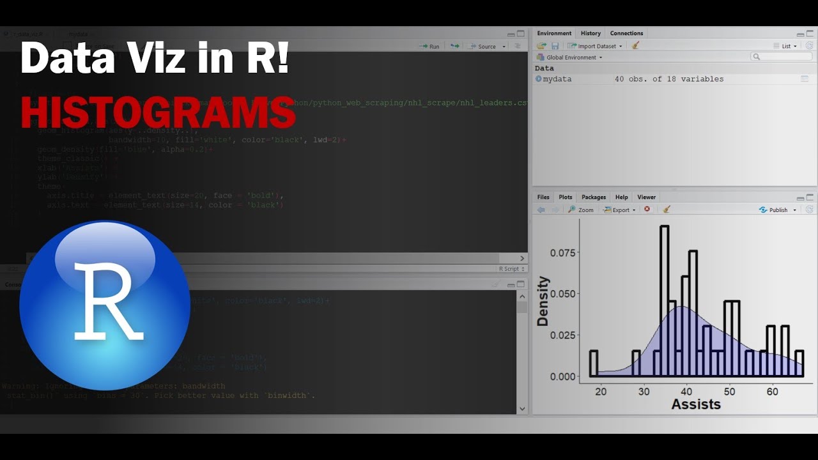Maximize the Plots pane
The width and height of the screenshot is (818, 460).
[x=810, y=198]
